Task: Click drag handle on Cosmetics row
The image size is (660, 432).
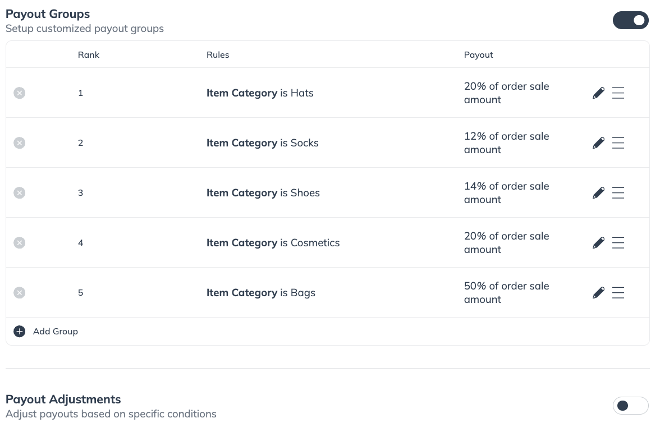Action: tap(618, 243)
